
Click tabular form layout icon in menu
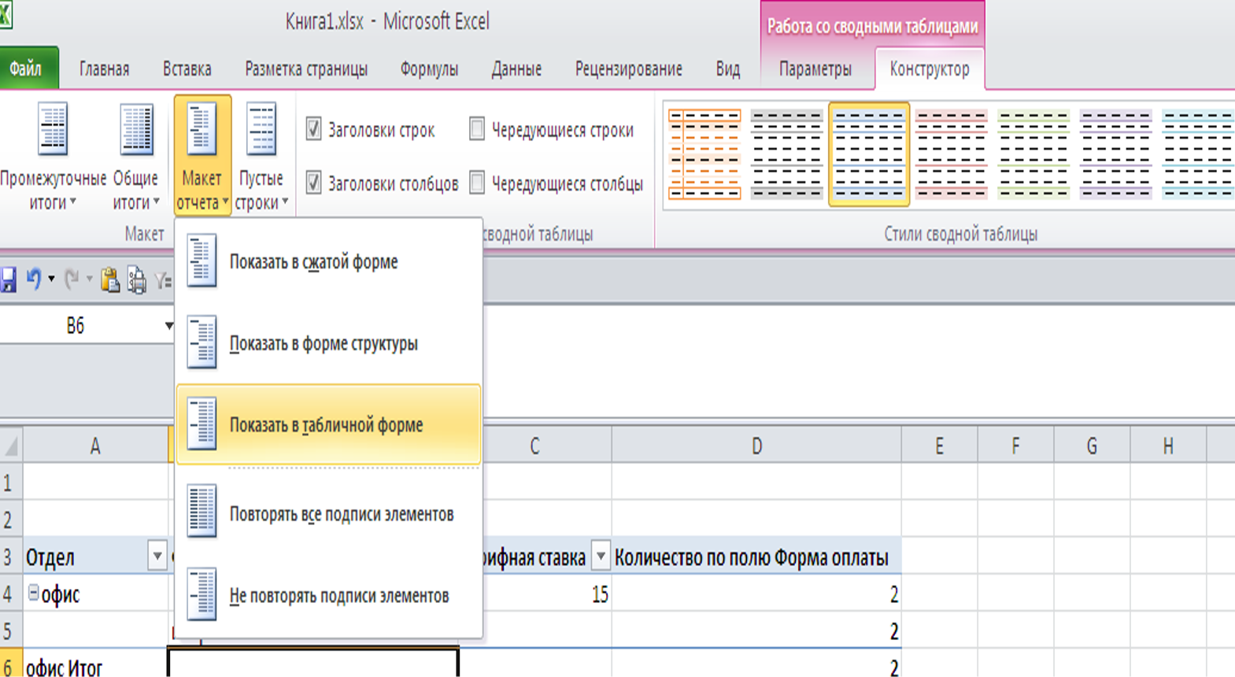[202, 424]
